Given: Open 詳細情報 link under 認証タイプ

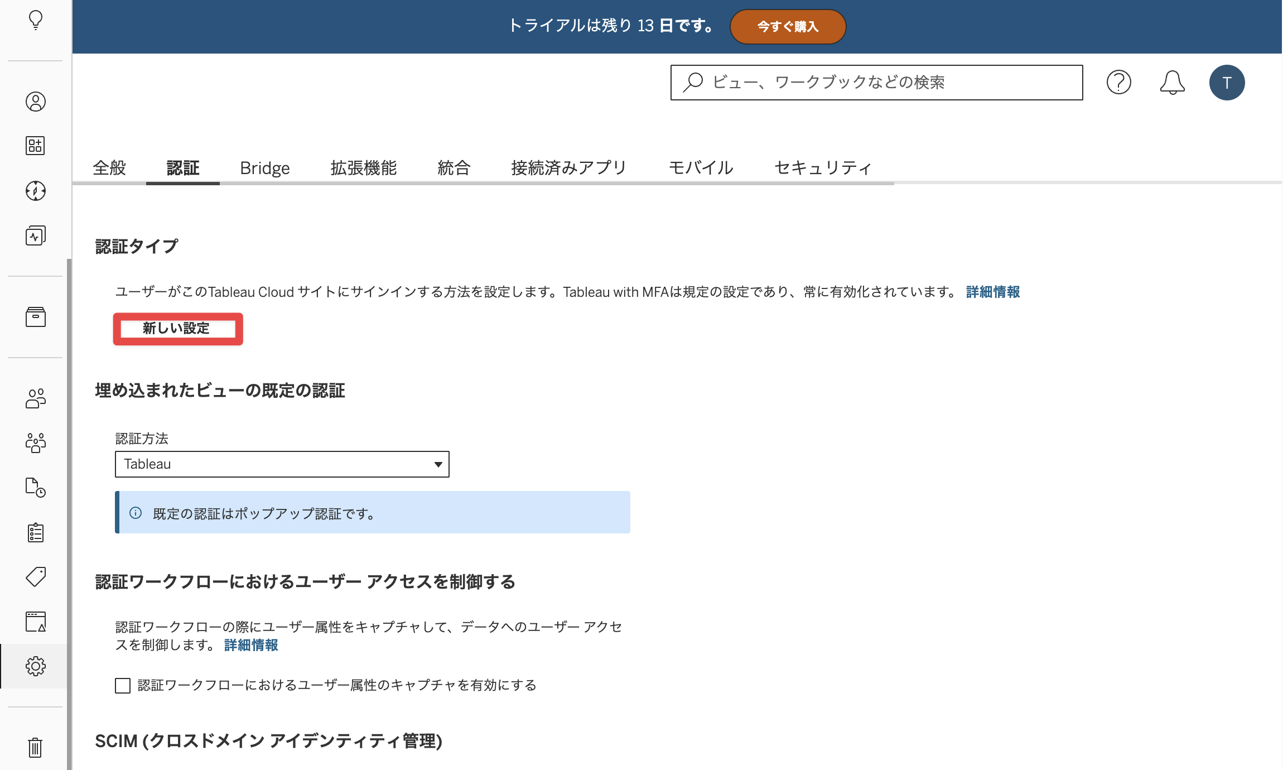Looking at the screenshot, I should [x=993, y=292].
